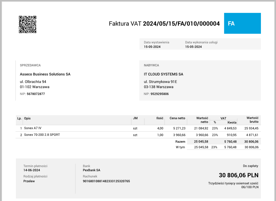Image resolution: width=276 pixels, height=201 pixels.
Task: Click the invoice number 2024/05/15/FA/010/000004
Action: 181,24
